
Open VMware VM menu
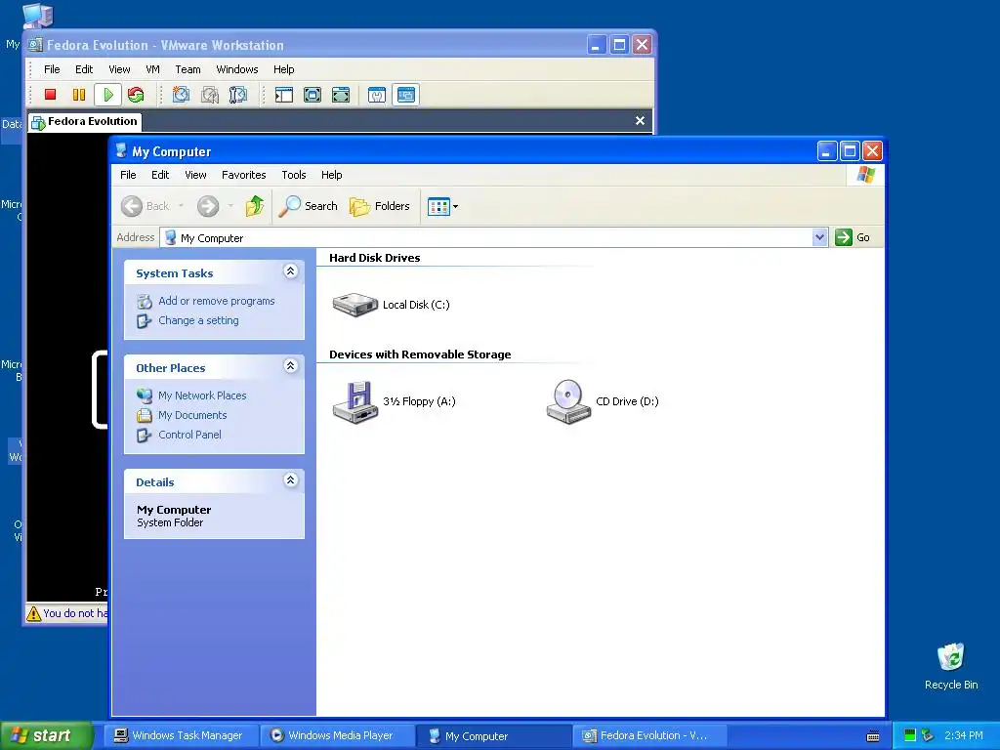[x=152, y=69]
